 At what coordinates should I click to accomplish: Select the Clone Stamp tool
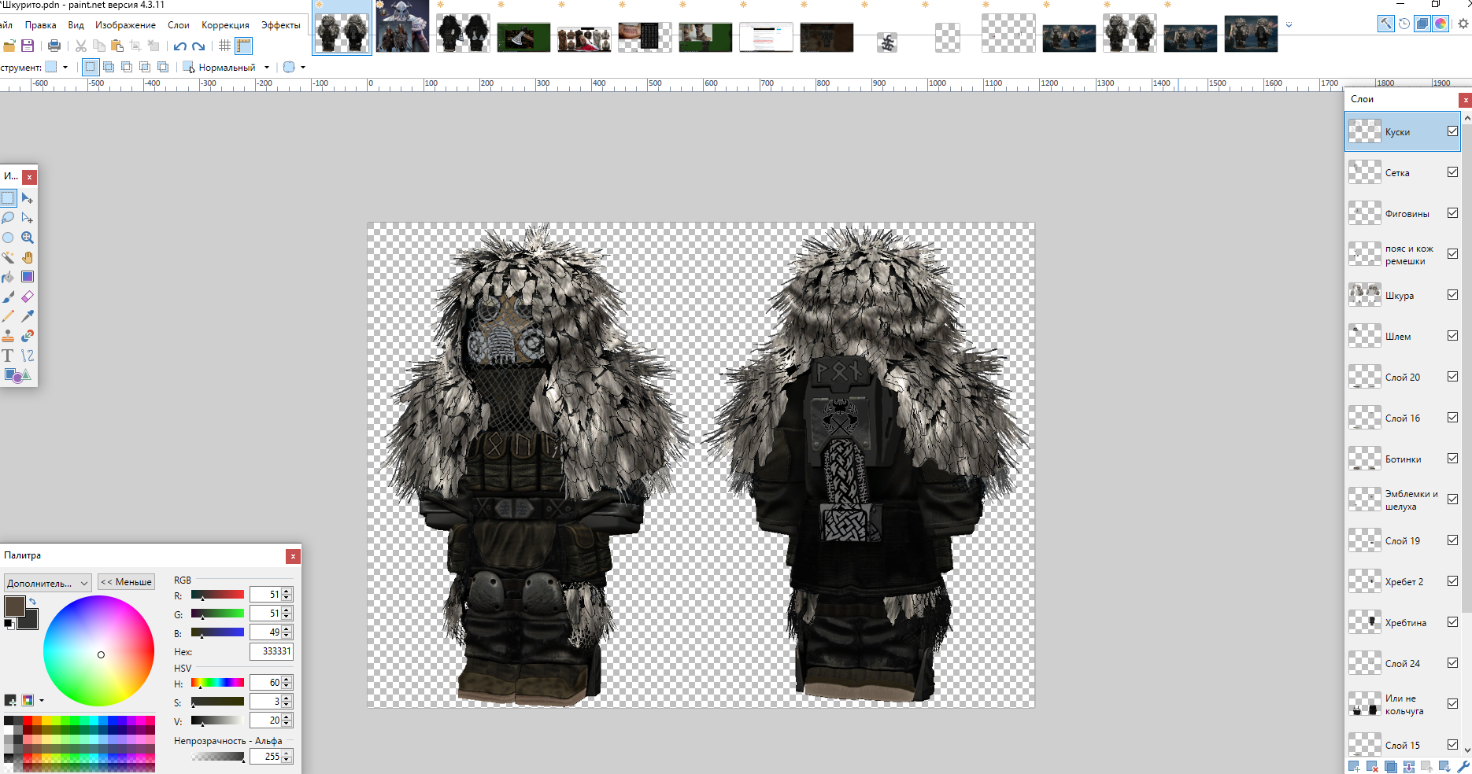(x=8, y=336)
